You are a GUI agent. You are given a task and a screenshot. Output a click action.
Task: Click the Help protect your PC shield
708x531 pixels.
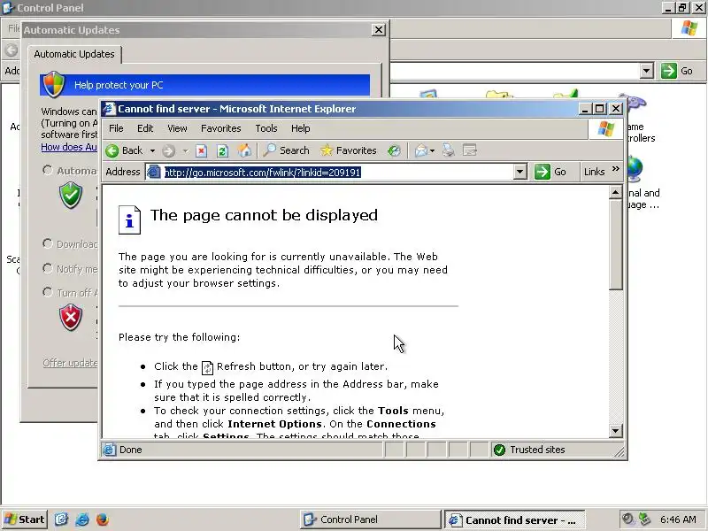tap(54, 84)
